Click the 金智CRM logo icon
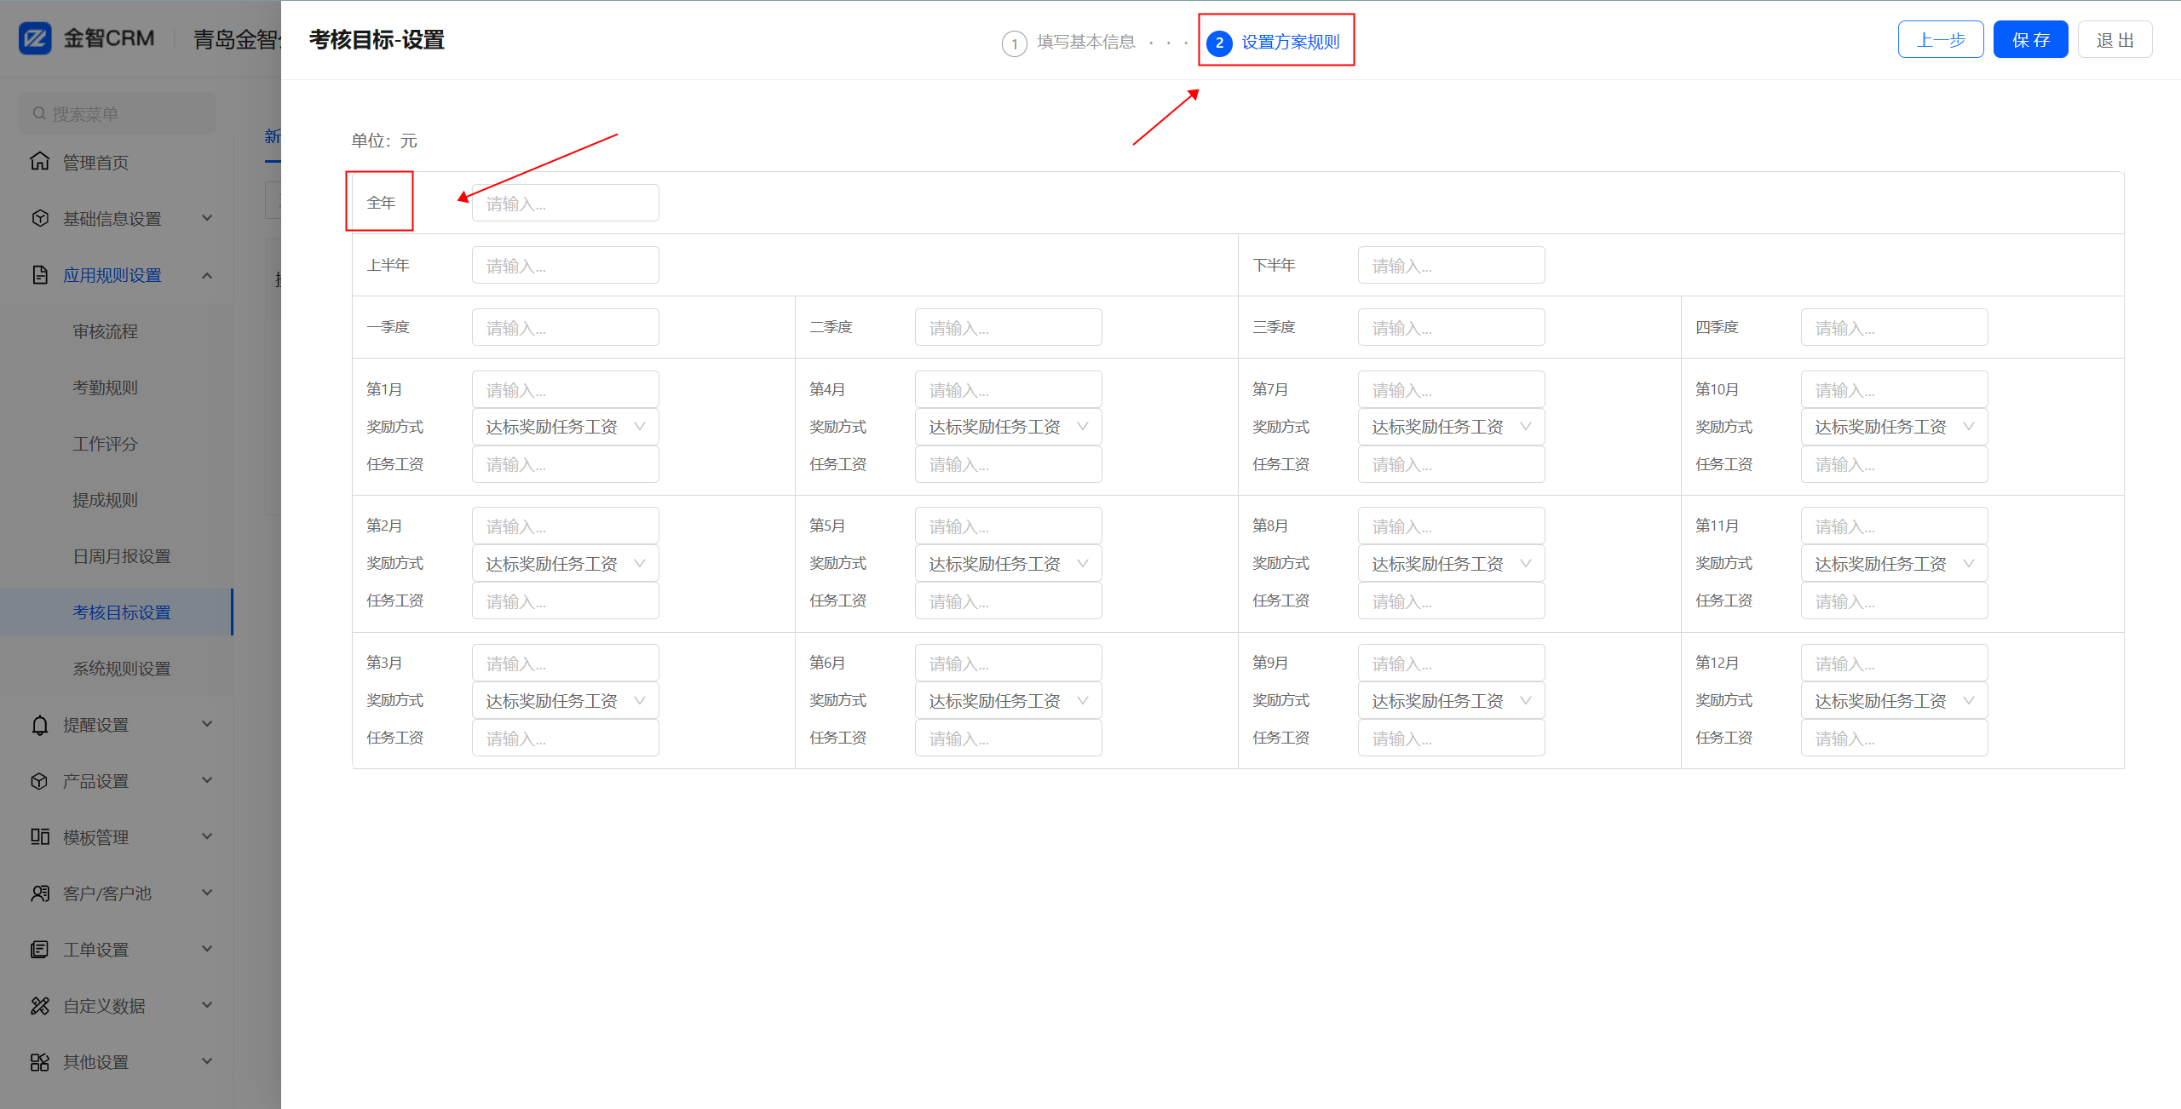 pyautogui.click(x=36, y=38)
